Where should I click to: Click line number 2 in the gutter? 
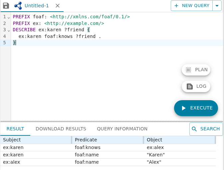5,23
